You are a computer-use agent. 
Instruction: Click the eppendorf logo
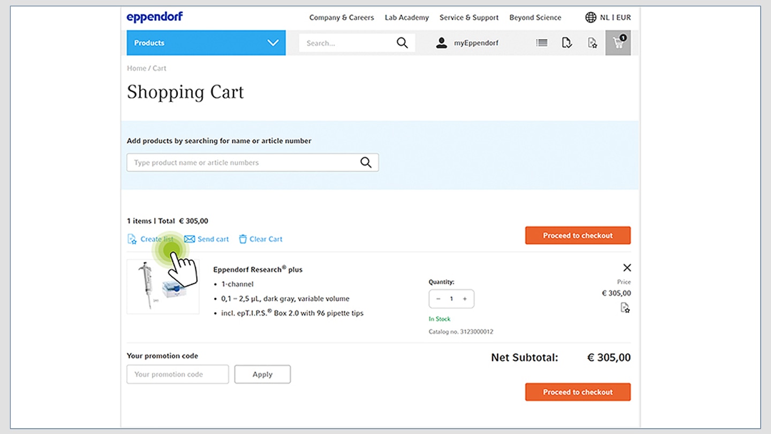(x=155, y=17)
